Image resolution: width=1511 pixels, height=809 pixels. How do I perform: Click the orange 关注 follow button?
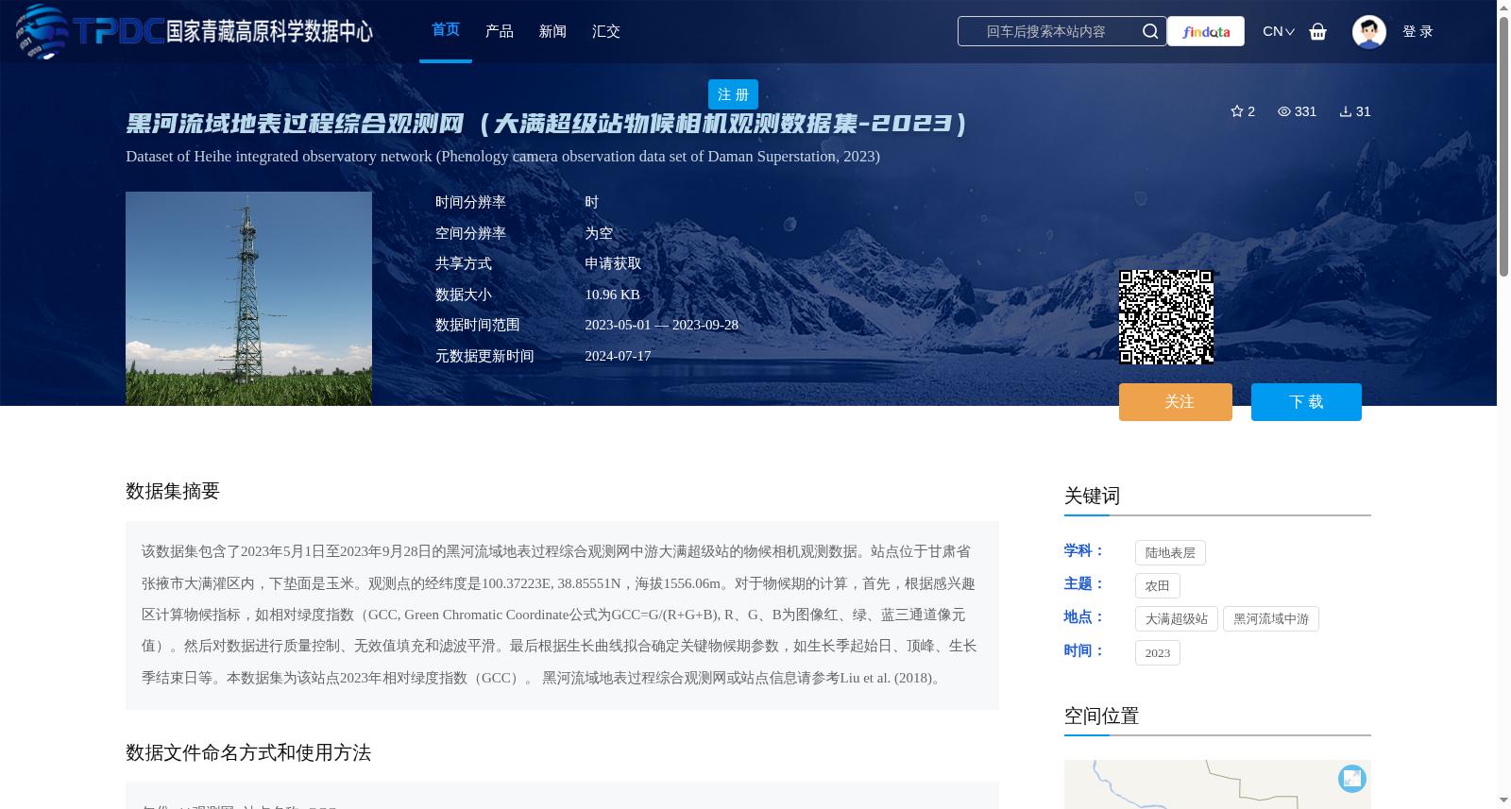click(x=1176, y=402)
